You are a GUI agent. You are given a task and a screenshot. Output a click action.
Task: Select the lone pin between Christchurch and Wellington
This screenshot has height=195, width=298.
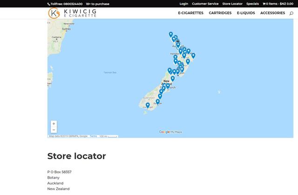click(x=173, y=78)
